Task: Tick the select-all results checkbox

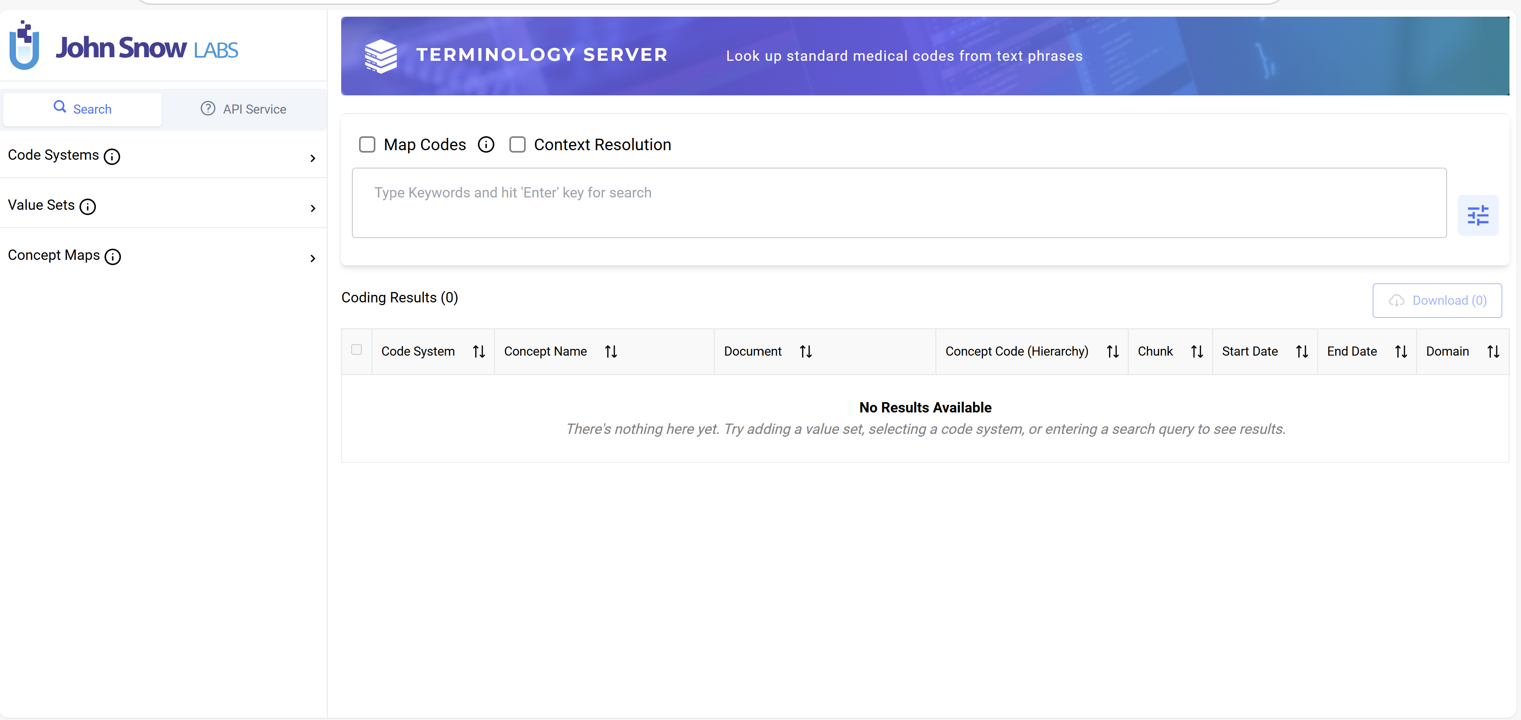Action: click(357, 350)
